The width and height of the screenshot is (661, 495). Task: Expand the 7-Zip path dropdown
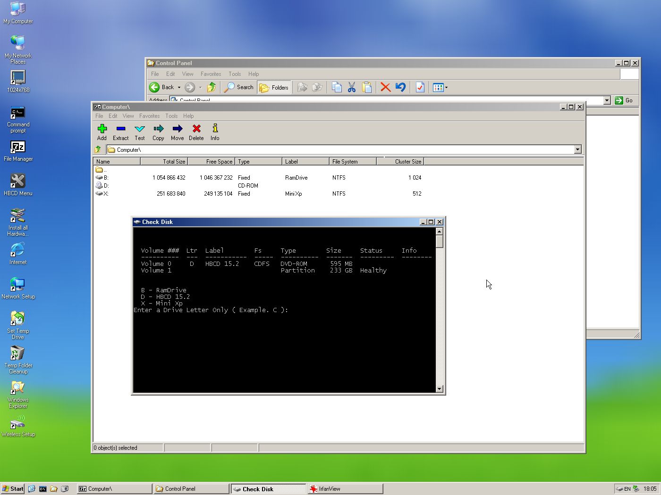click(x=577, y=149)
